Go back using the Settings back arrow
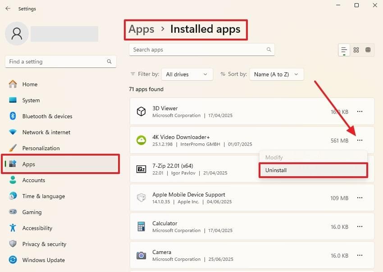 click(8, 9)
